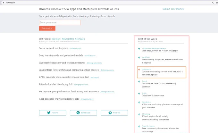Screen dimensions: 218x133
Task: Click the share icon in the address bar
Action: coord(213,3)
